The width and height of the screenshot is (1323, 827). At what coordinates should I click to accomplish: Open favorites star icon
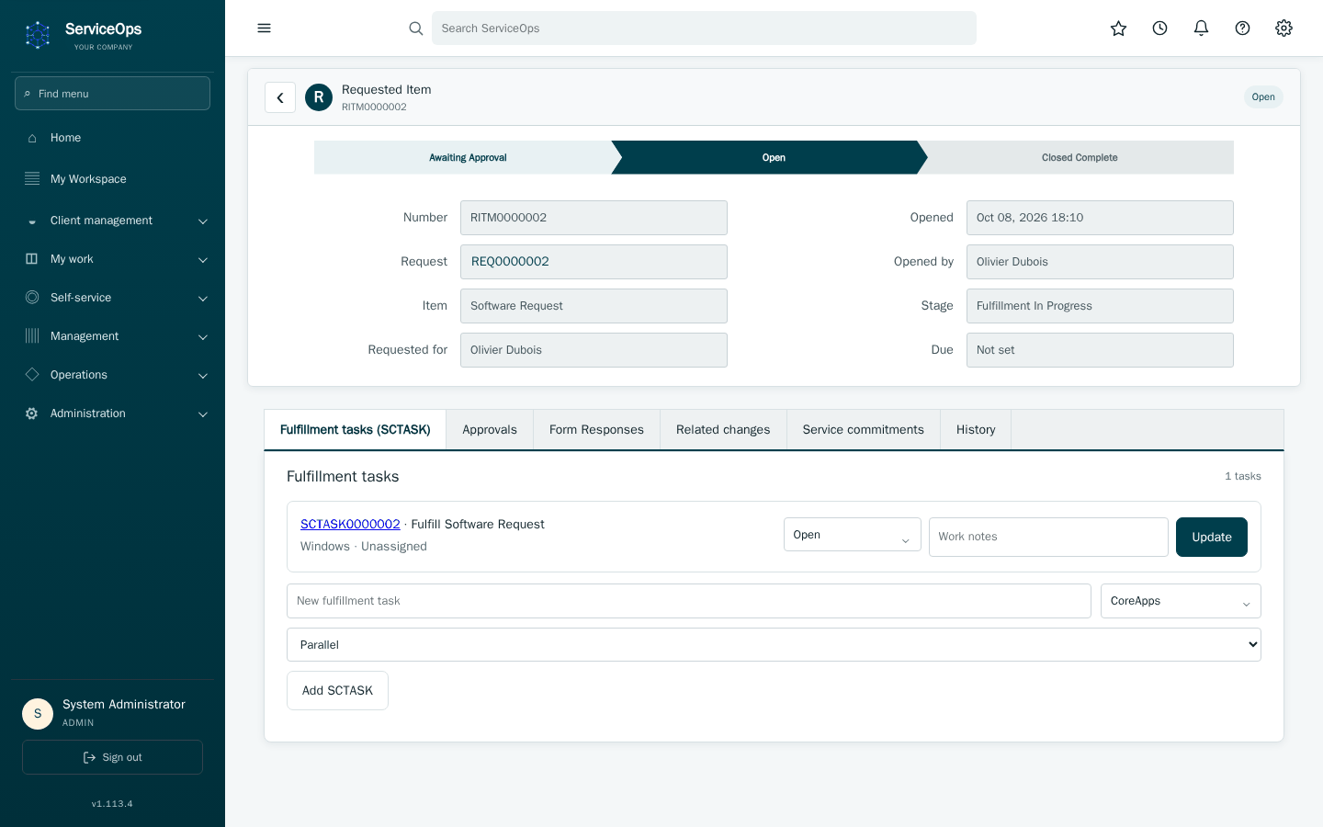pos(1118,28)
